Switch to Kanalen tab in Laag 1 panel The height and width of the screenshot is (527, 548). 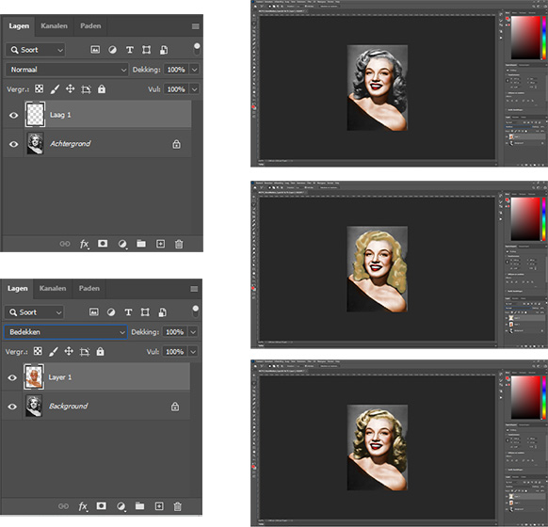[54, 25]
